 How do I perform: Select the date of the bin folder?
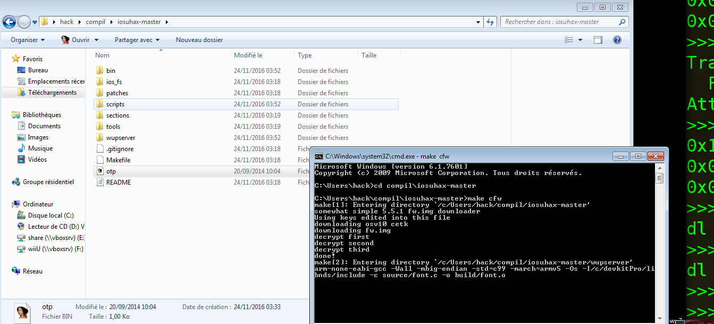click(257, 71)
